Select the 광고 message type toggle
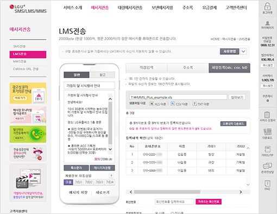 [102, 75]
